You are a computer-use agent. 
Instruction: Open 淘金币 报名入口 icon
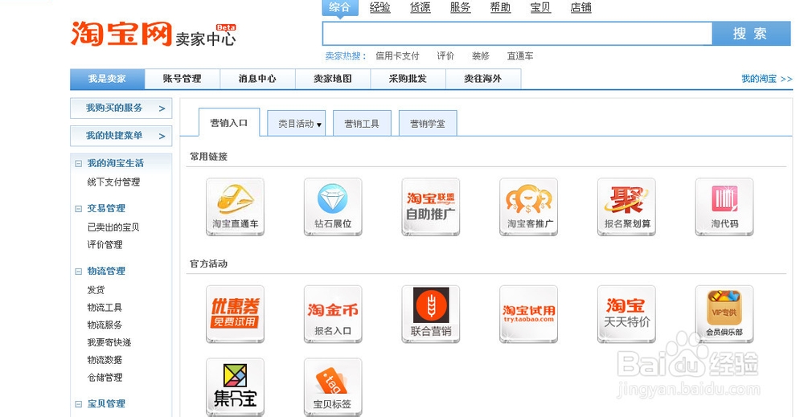333,314
